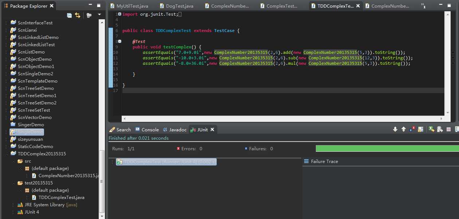Open Package Explorer focus task icon

coord(89,15)
